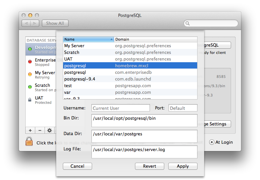Select the 'test' row in the table
Screen dimensions: 260x180
click(x=130, y=86)
